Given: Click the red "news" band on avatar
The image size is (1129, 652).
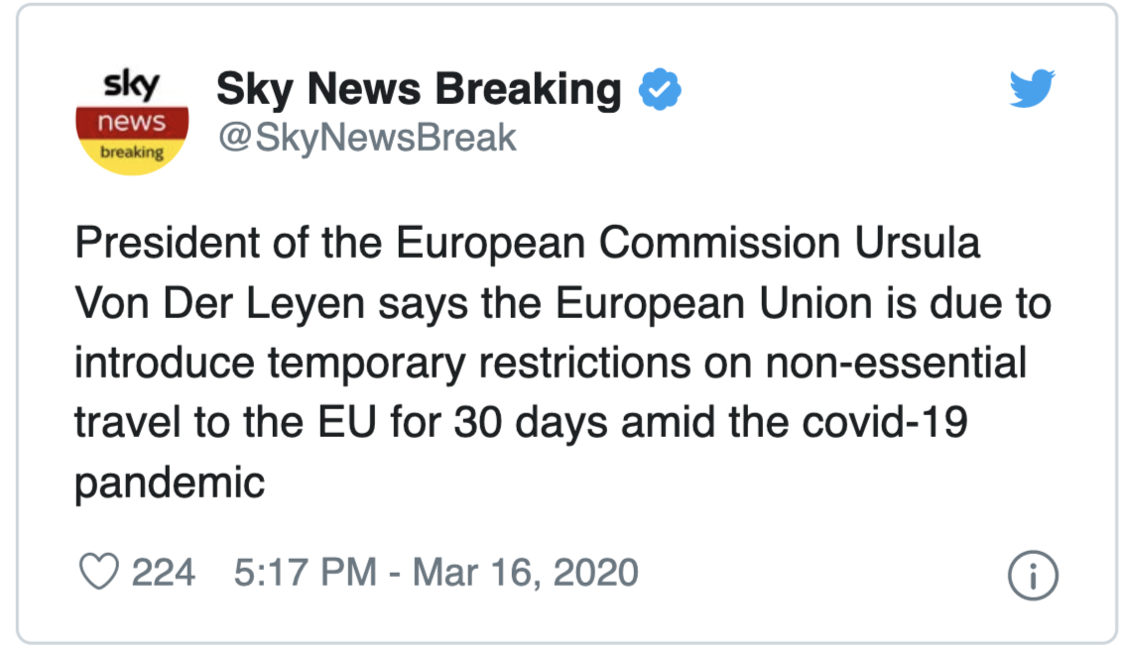Looking at the screenshot, I should coord(133,122).
